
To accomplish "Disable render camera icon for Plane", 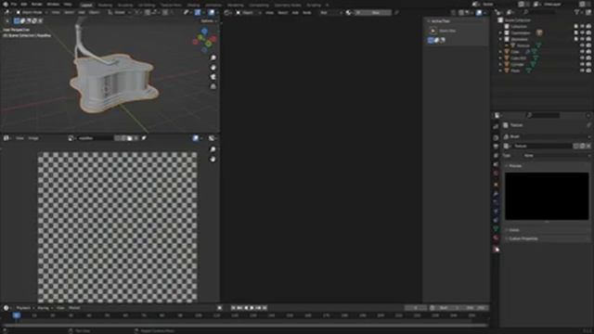I will [x=588, y=71].
